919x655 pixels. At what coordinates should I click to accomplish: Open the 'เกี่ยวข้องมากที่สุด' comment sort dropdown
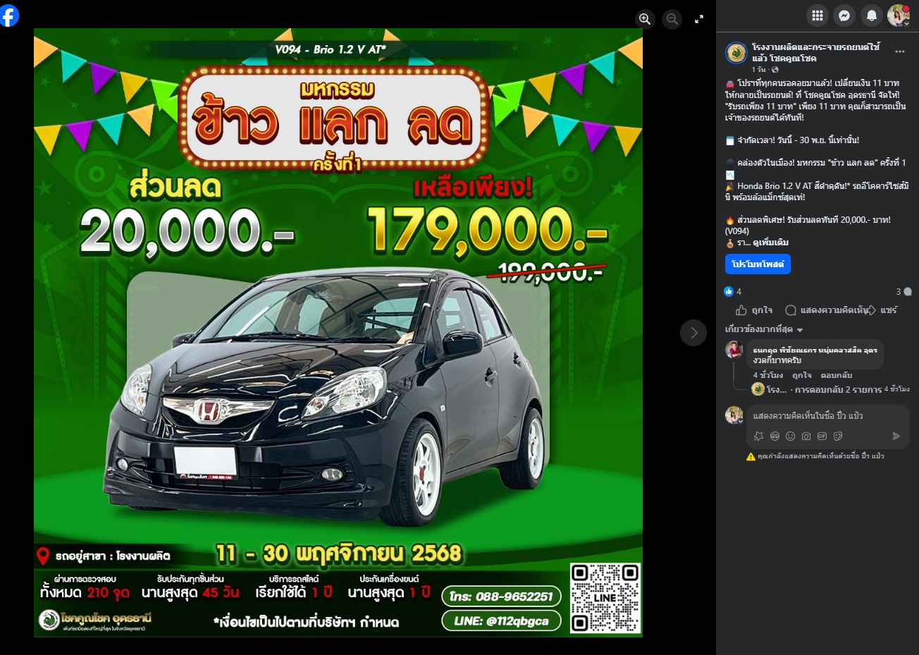click(x=764, y=329)
